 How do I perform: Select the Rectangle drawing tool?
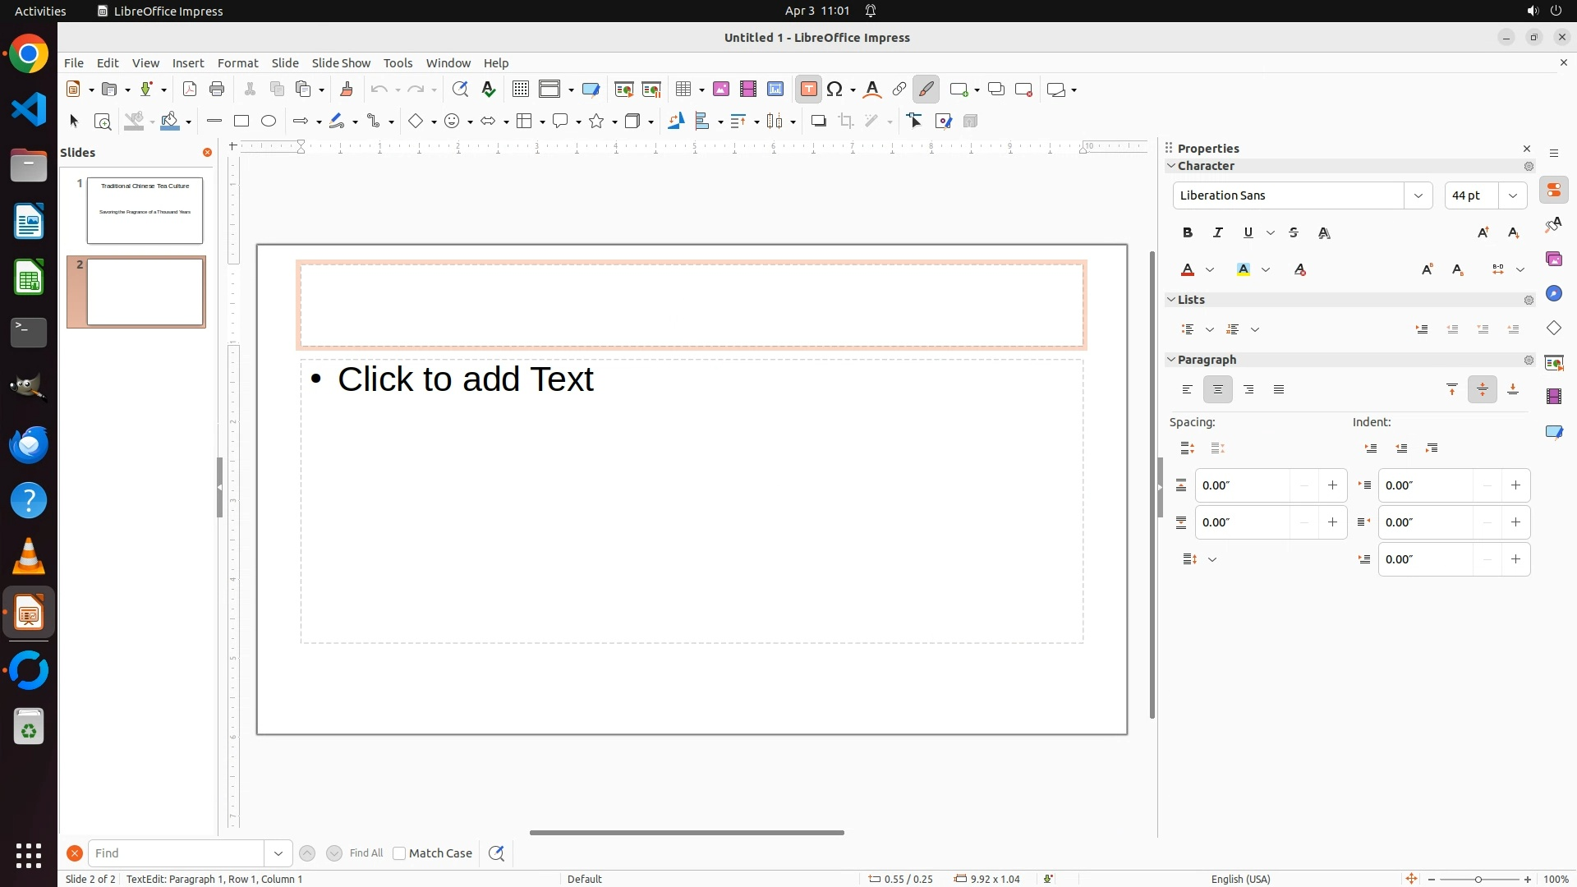click(241, 122)
